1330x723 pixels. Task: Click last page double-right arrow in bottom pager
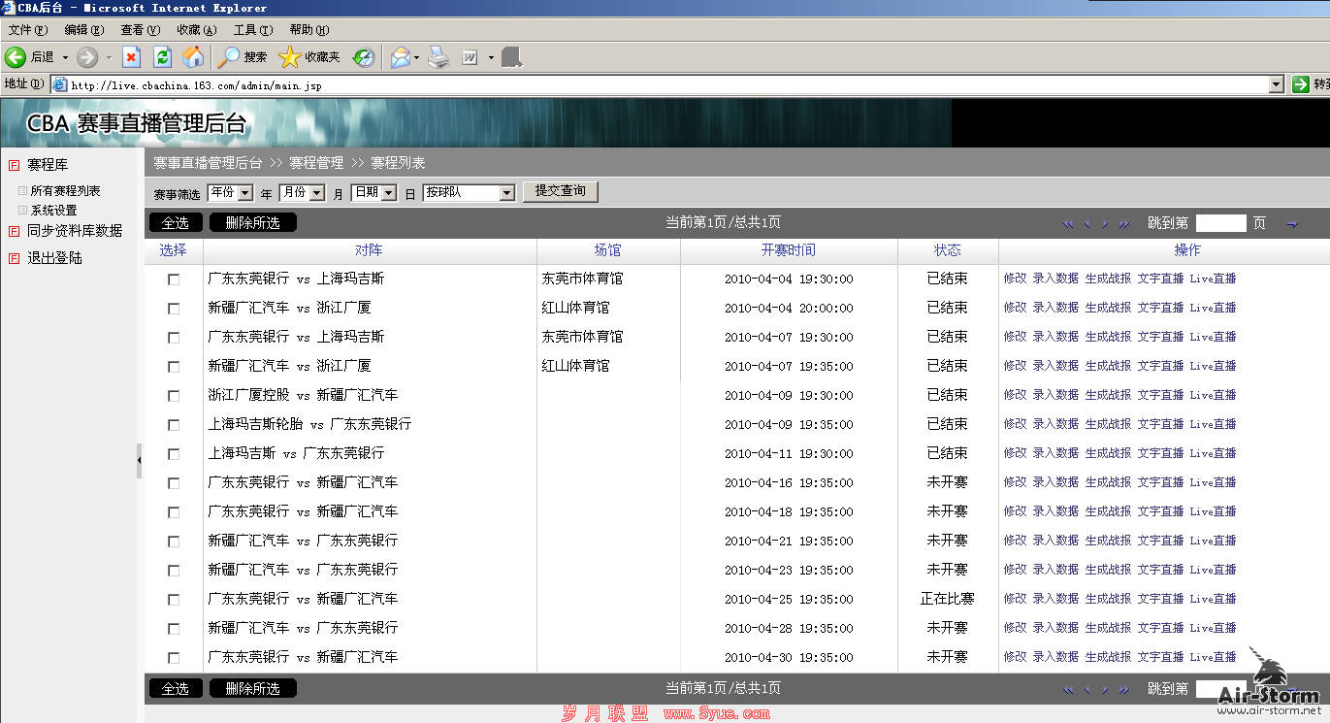(1124, 690)
